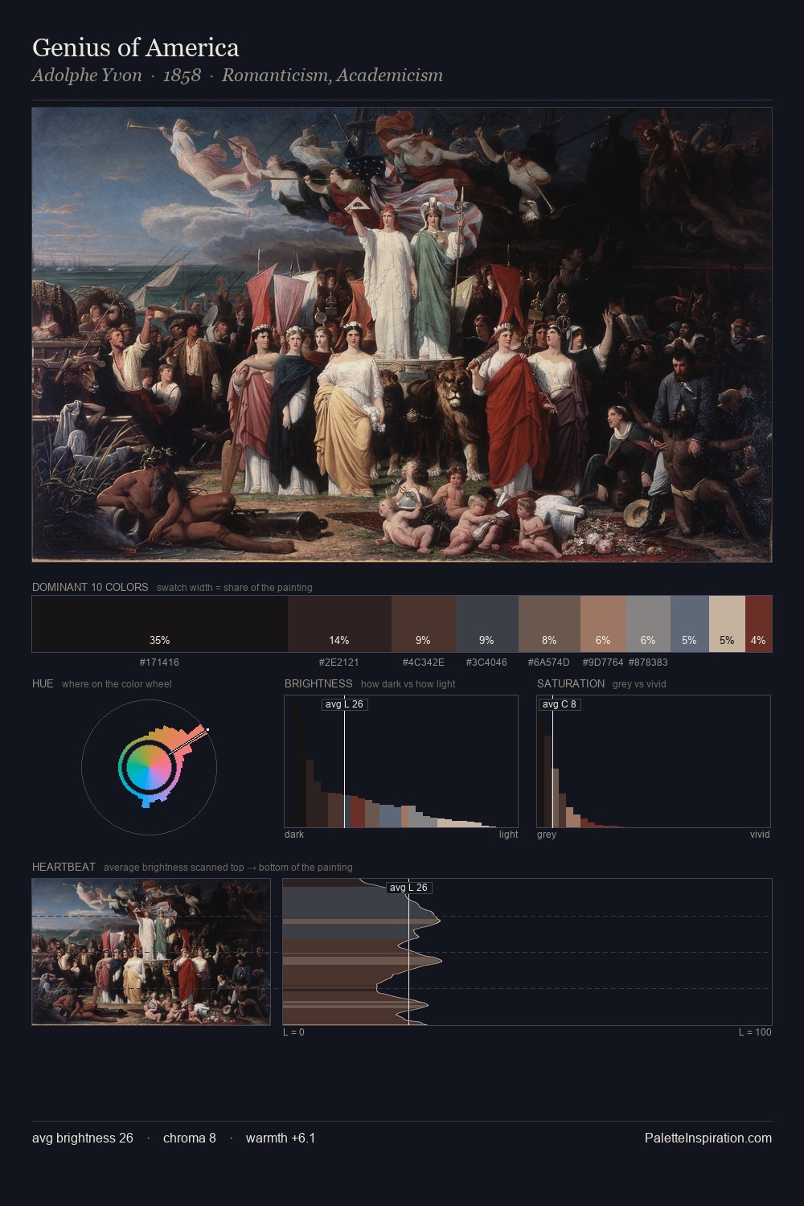The image size is (804, 1206).
Task: Click the 35% darkest color swatch
Action: point(160,623)
